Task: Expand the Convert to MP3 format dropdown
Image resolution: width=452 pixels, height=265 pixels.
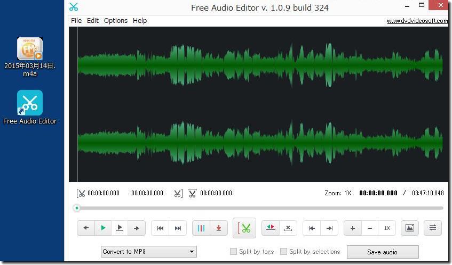Action: point(149,252)
